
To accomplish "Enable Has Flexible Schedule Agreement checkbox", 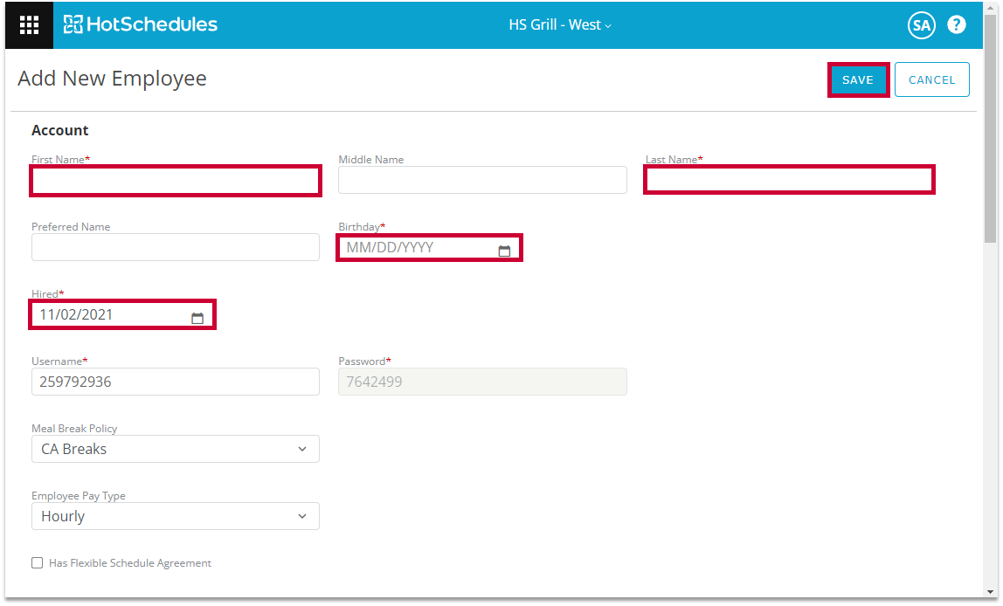I will 38,563.
